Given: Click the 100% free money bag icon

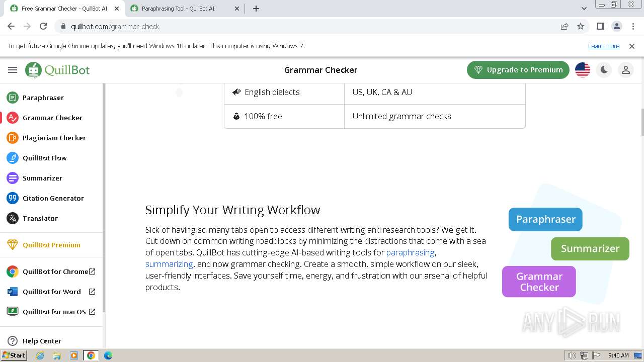Looking at the screenshot, I should (236, 116).
